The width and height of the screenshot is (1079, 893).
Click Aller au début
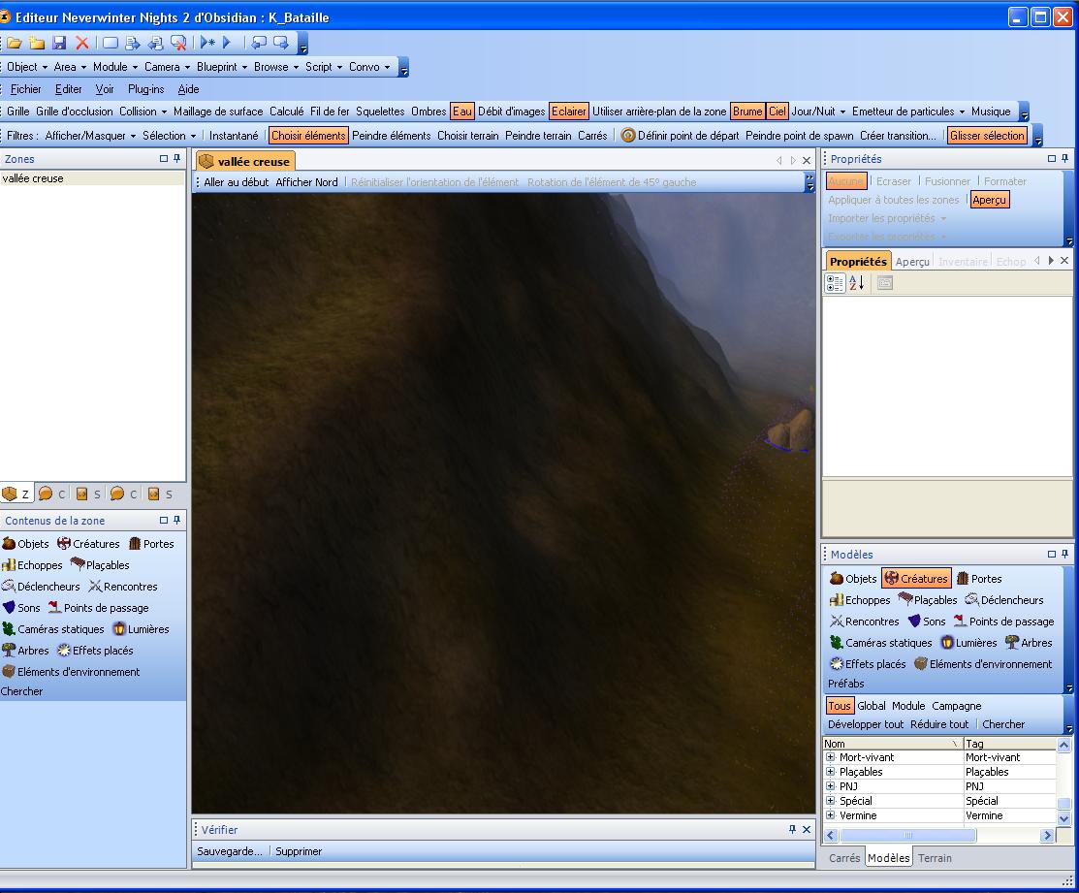pyautogui.click(x=236, y=182)
